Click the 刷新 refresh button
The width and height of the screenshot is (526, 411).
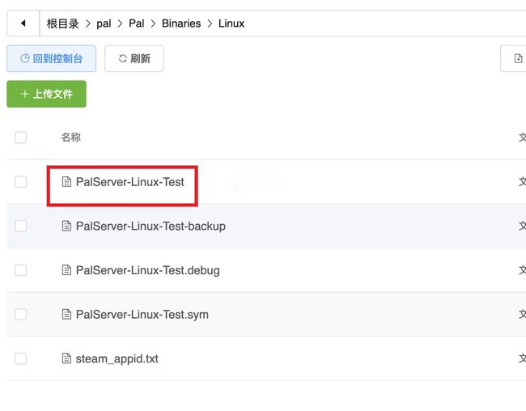(x=134, y=59)
